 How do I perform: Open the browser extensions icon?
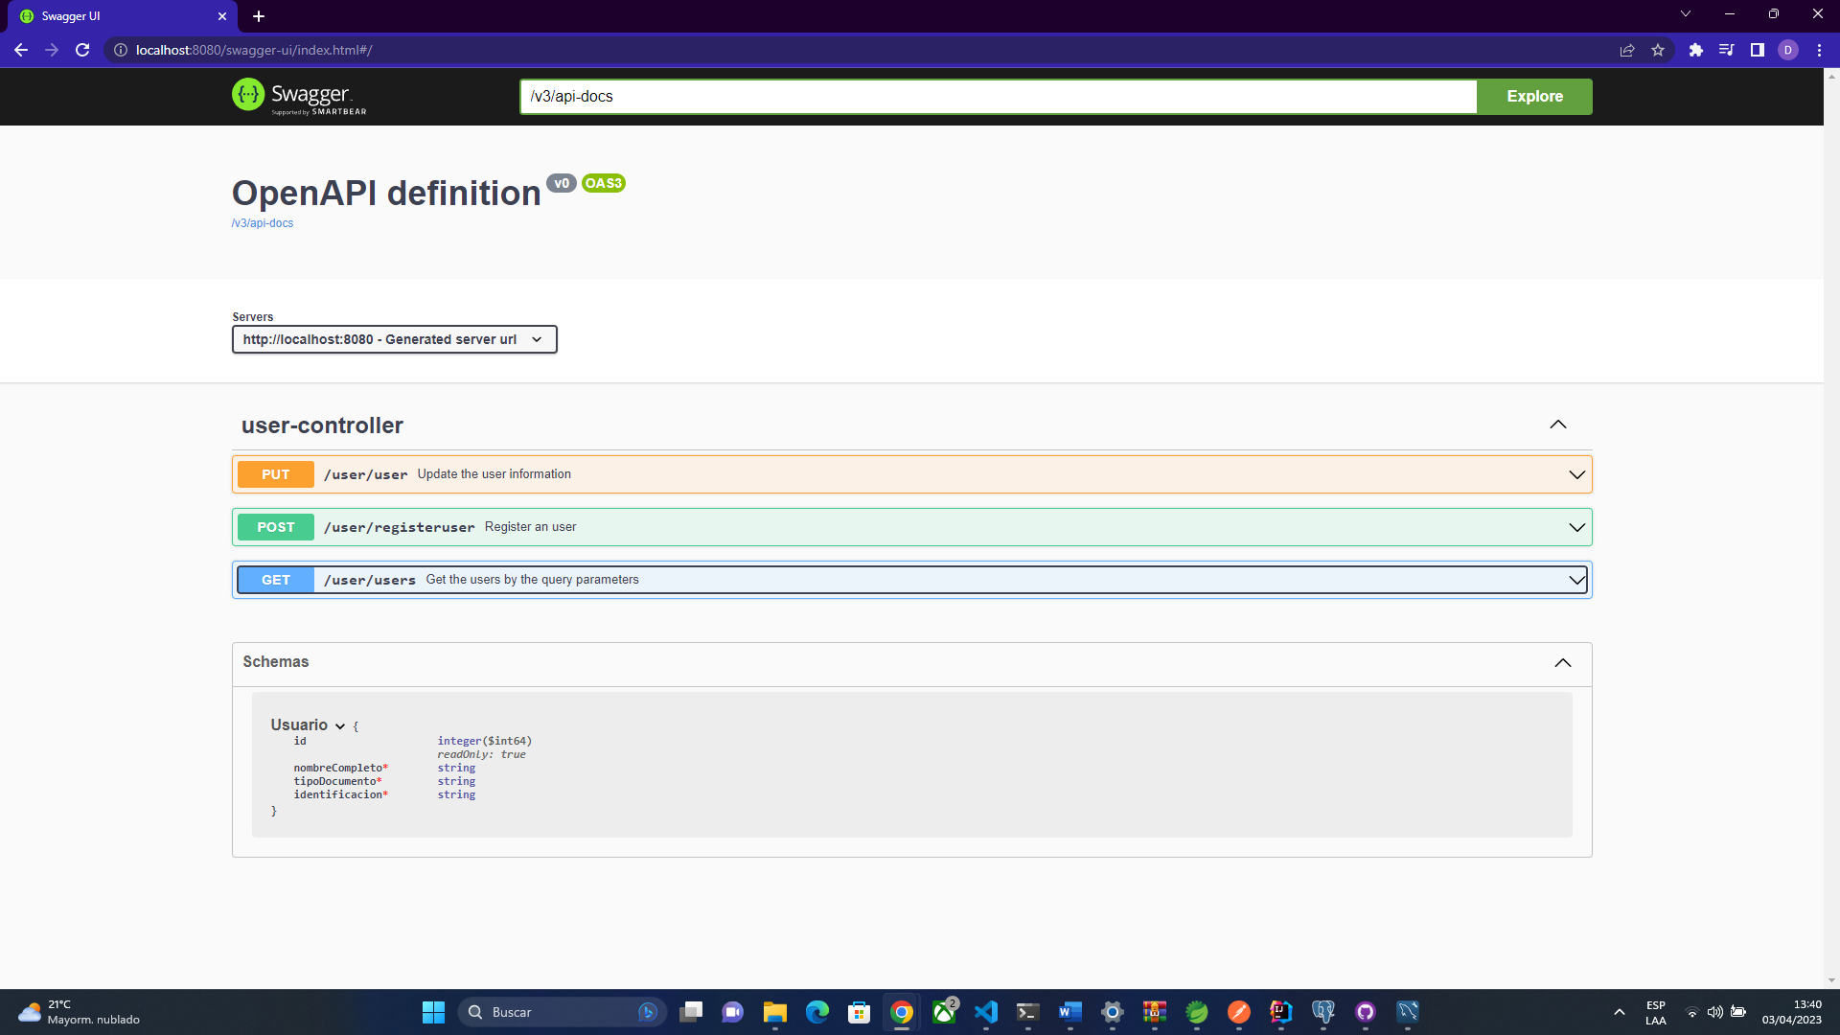pyautogui.click(x=1695, y=50)
